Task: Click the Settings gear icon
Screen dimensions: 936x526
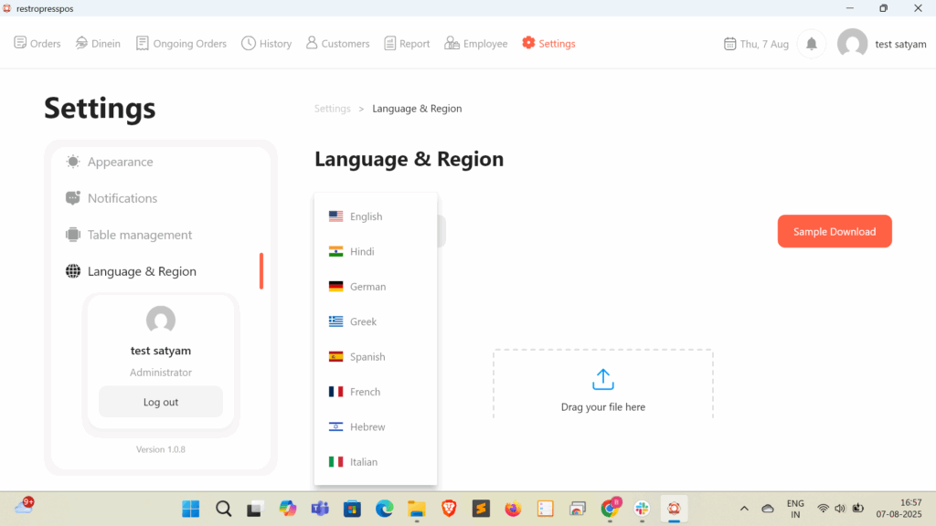Action: point(528,43)
